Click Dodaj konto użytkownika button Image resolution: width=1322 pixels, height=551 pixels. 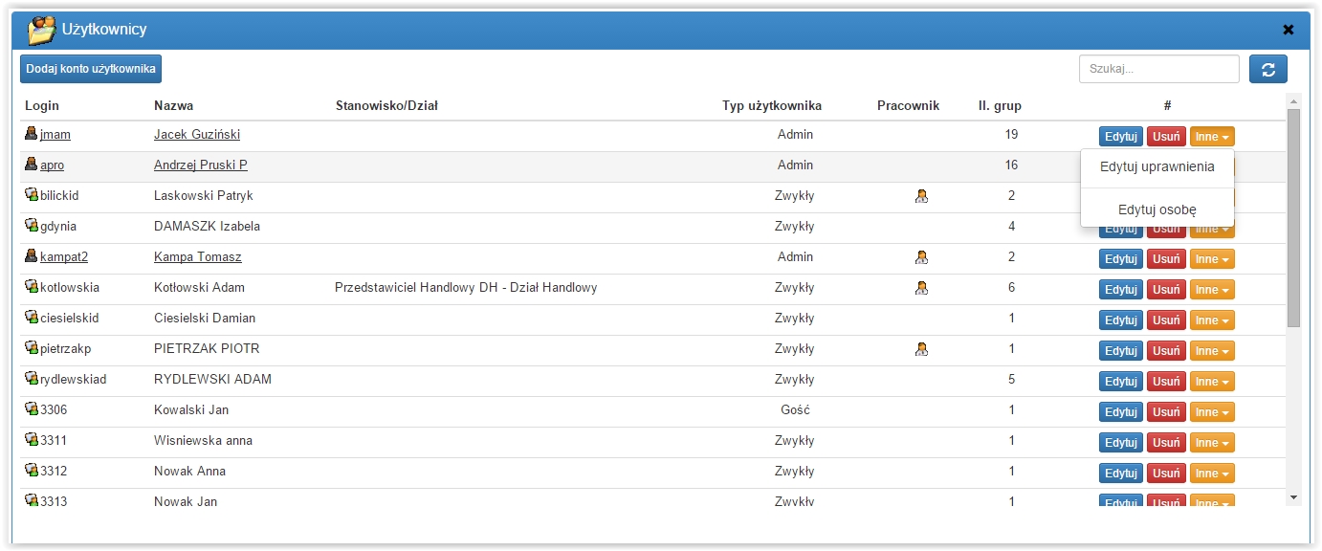(91, 69)
